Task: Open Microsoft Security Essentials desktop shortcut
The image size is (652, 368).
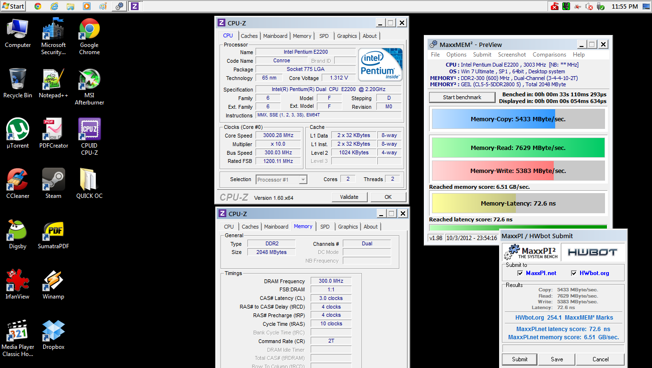Action: coord(53,36)
